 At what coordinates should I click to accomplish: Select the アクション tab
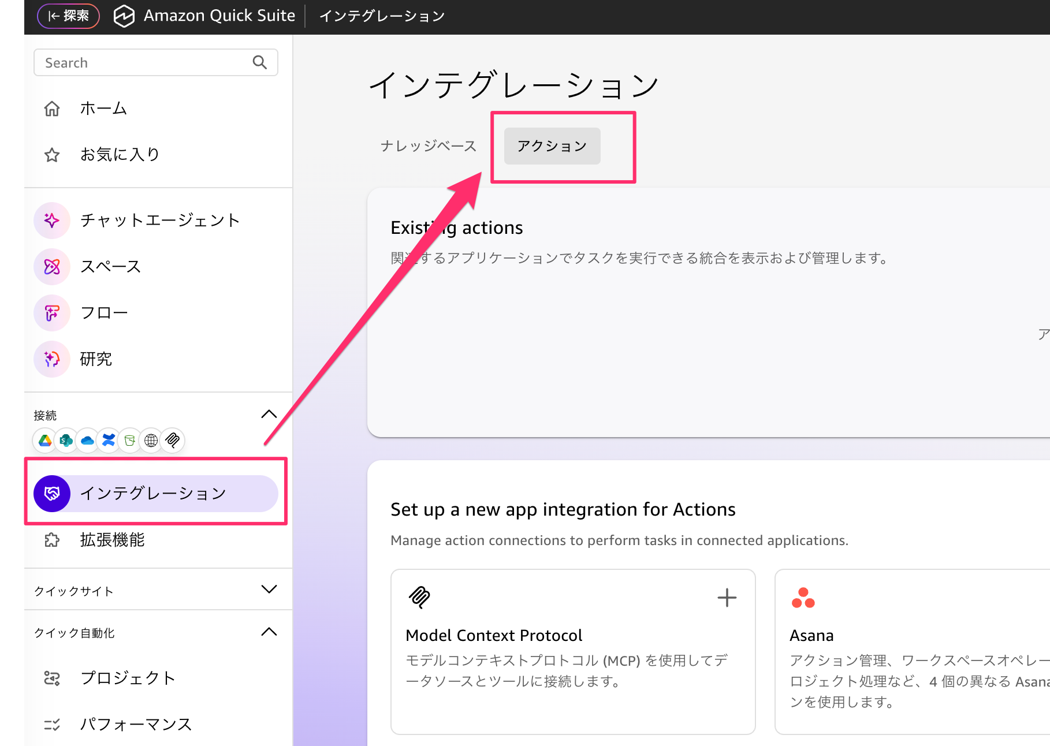552,146
